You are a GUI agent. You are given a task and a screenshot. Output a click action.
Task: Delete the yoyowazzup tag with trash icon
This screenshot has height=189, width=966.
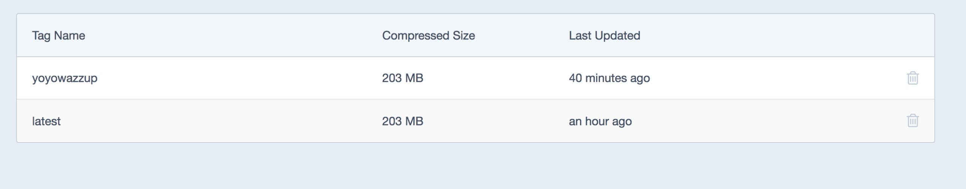[x=912, y=78]
